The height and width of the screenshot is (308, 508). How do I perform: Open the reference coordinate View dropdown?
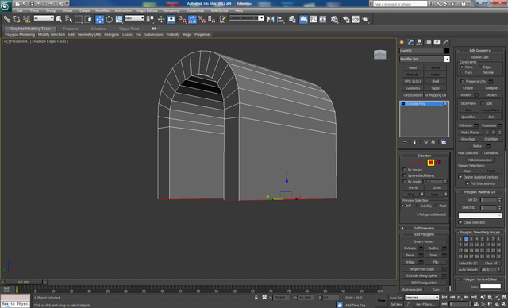click(x=134, y=18)
